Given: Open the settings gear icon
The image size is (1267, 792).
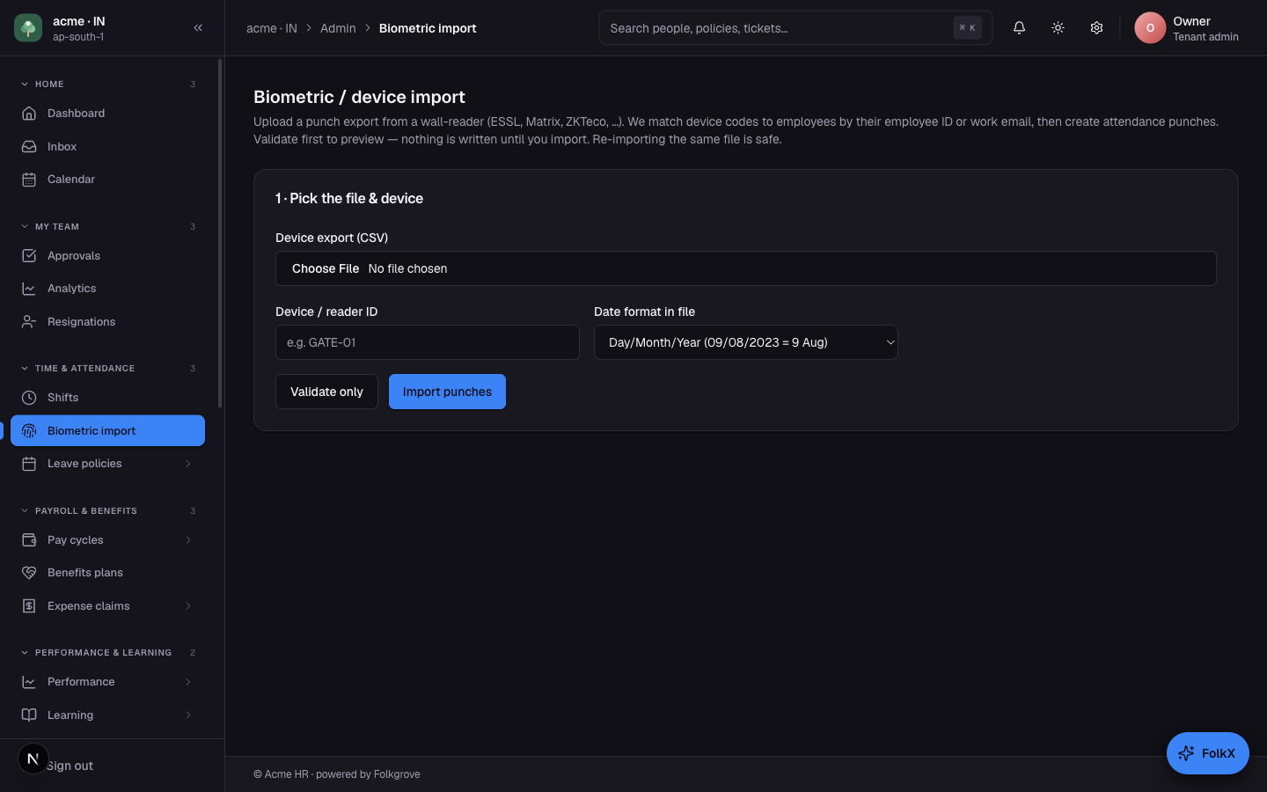Looking at the screenshot, I should click(x=1096, y=28).
